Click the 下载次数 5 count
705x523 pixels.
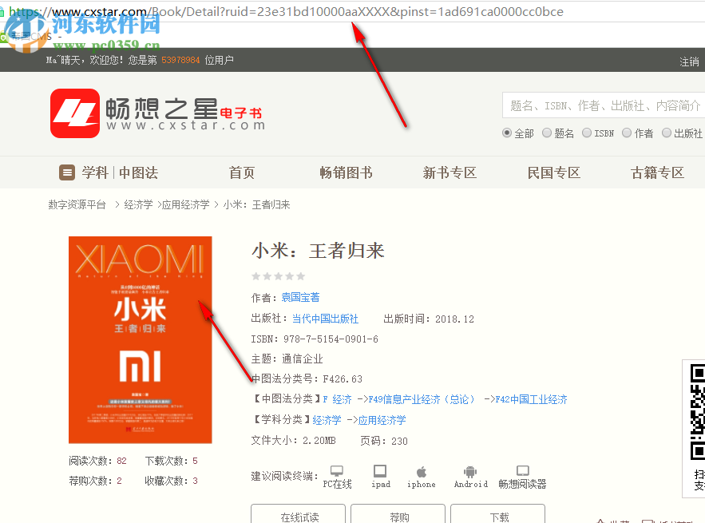(x=172, y=461)
